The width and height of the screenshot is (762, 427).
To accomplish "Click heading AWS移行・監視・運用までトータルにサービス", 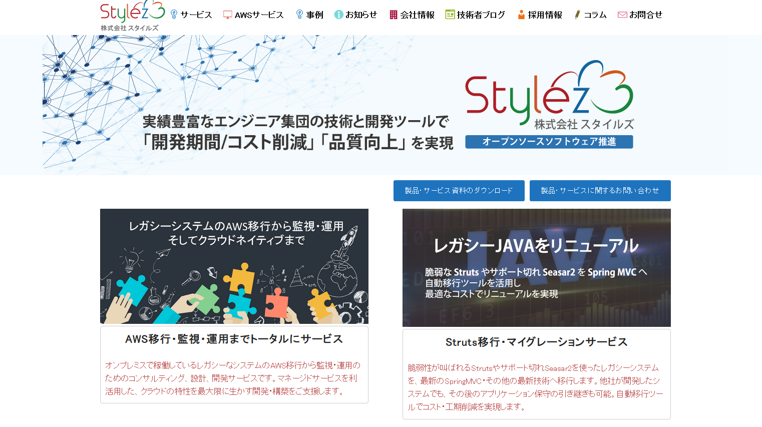I will click(x=234, y=339).
